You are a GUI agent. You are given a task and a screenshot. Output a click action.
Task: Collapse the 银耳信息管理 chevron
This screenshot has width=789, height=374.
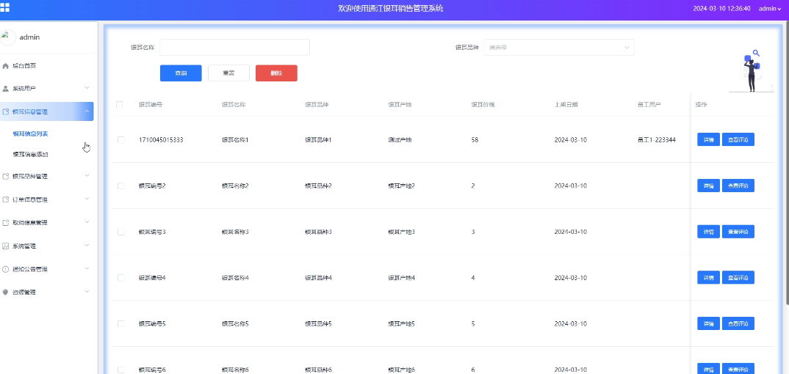pyautogui.click(x=87, y=111)
